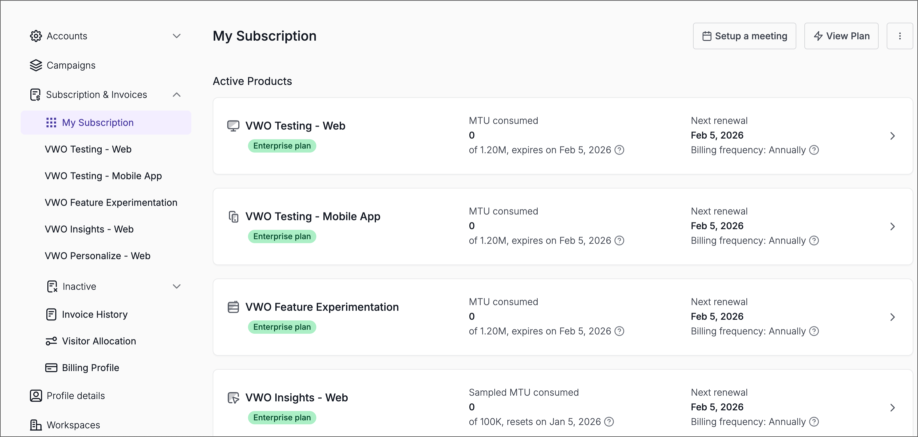Open the VWO Testing - Mobile App product card
The image size is (918, 437).
click(312, 217)
